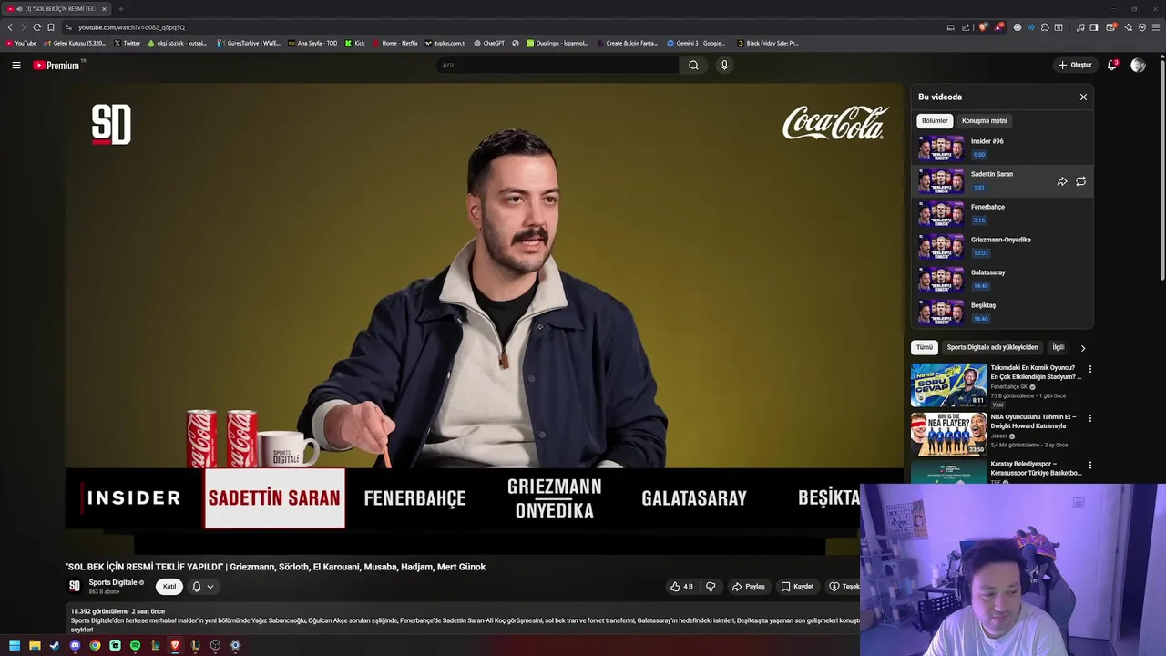1166x656 pixels.
Task: Close the Bu videoda panel
Action: coord(1083,97)
